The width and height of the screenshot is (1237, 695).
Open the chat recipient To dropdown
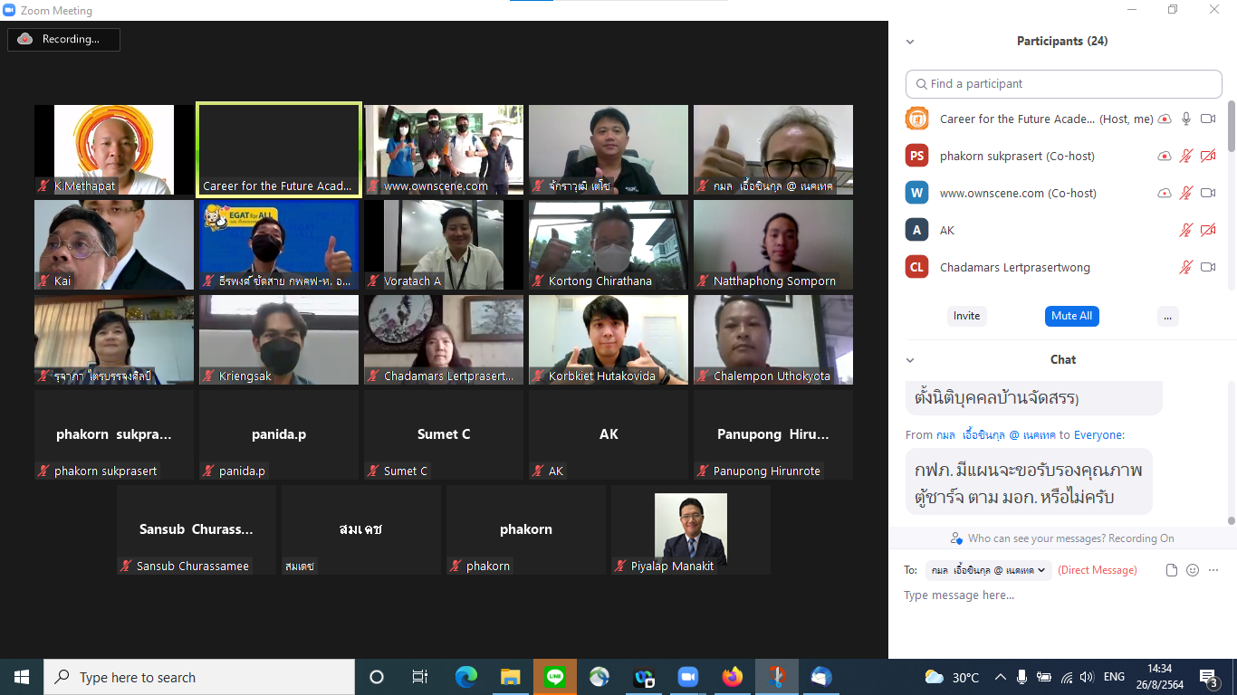click(988, 570)
